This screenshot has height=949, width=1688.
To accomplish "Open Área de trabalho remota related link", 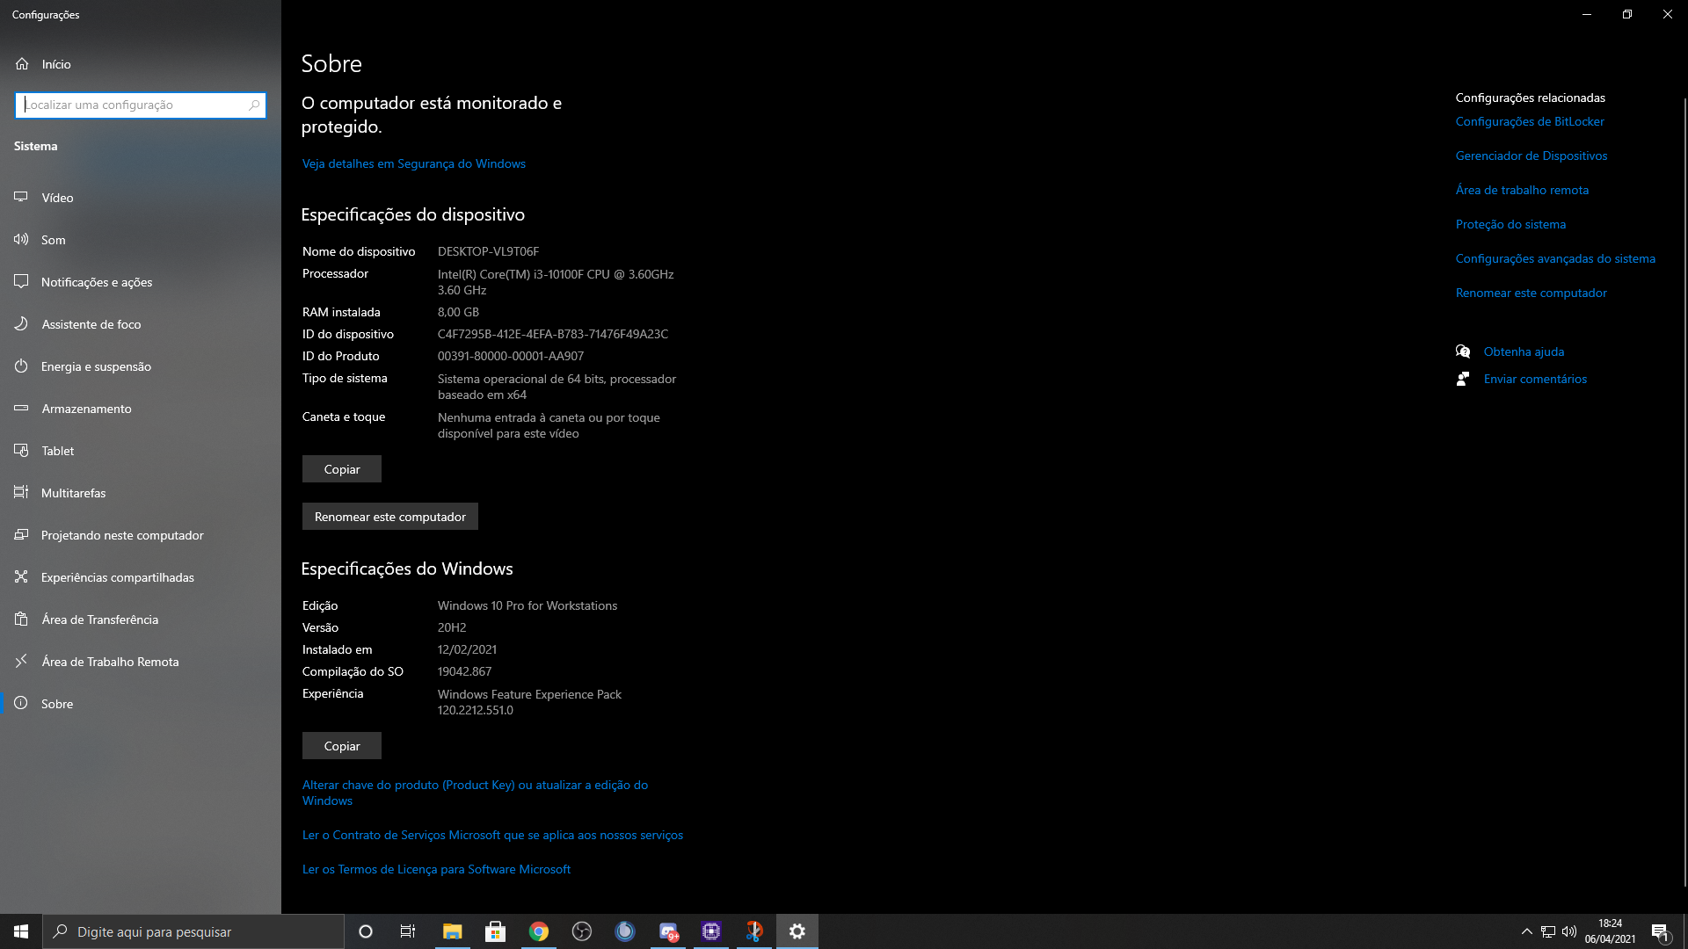I will click(x=1522, y=191).
